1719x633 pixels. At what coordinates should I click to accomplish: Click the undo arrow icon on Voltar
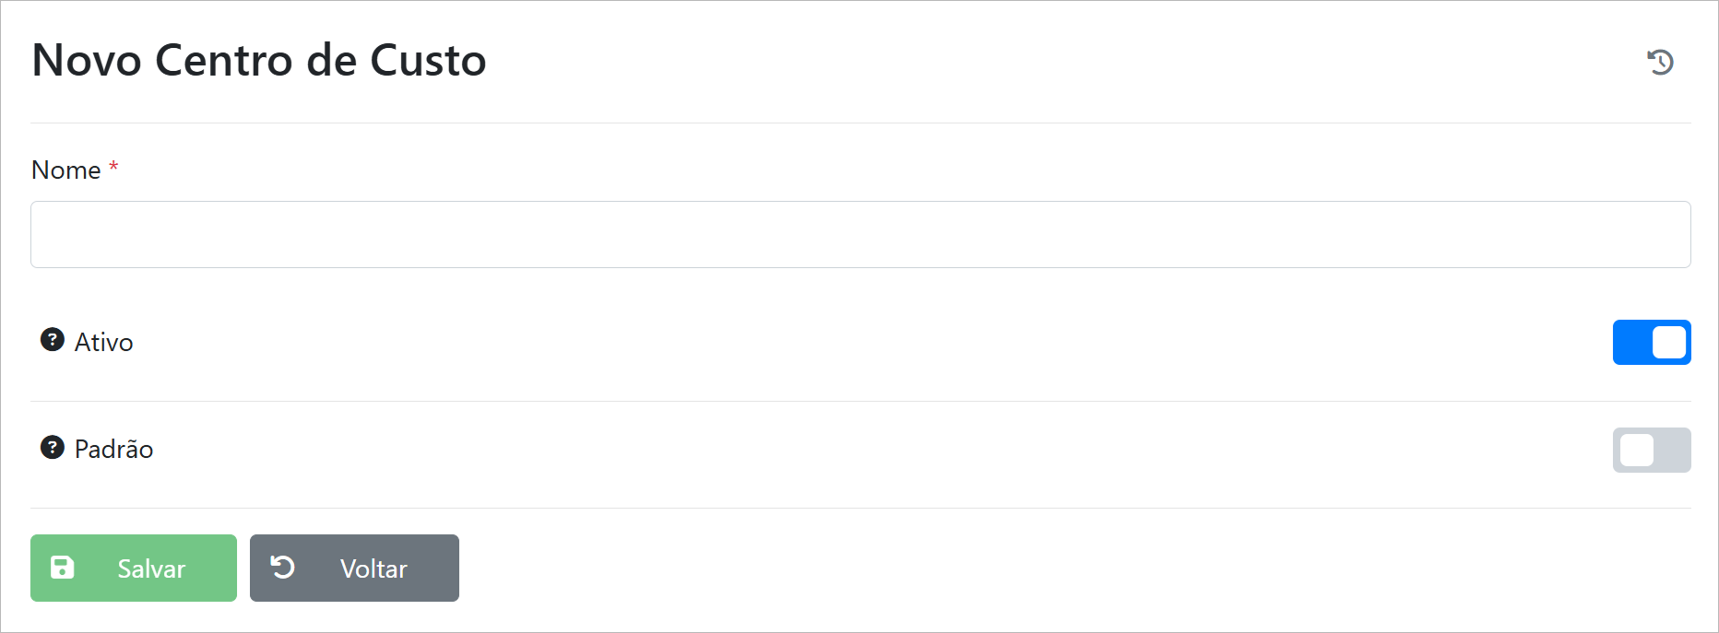(283, 568)
